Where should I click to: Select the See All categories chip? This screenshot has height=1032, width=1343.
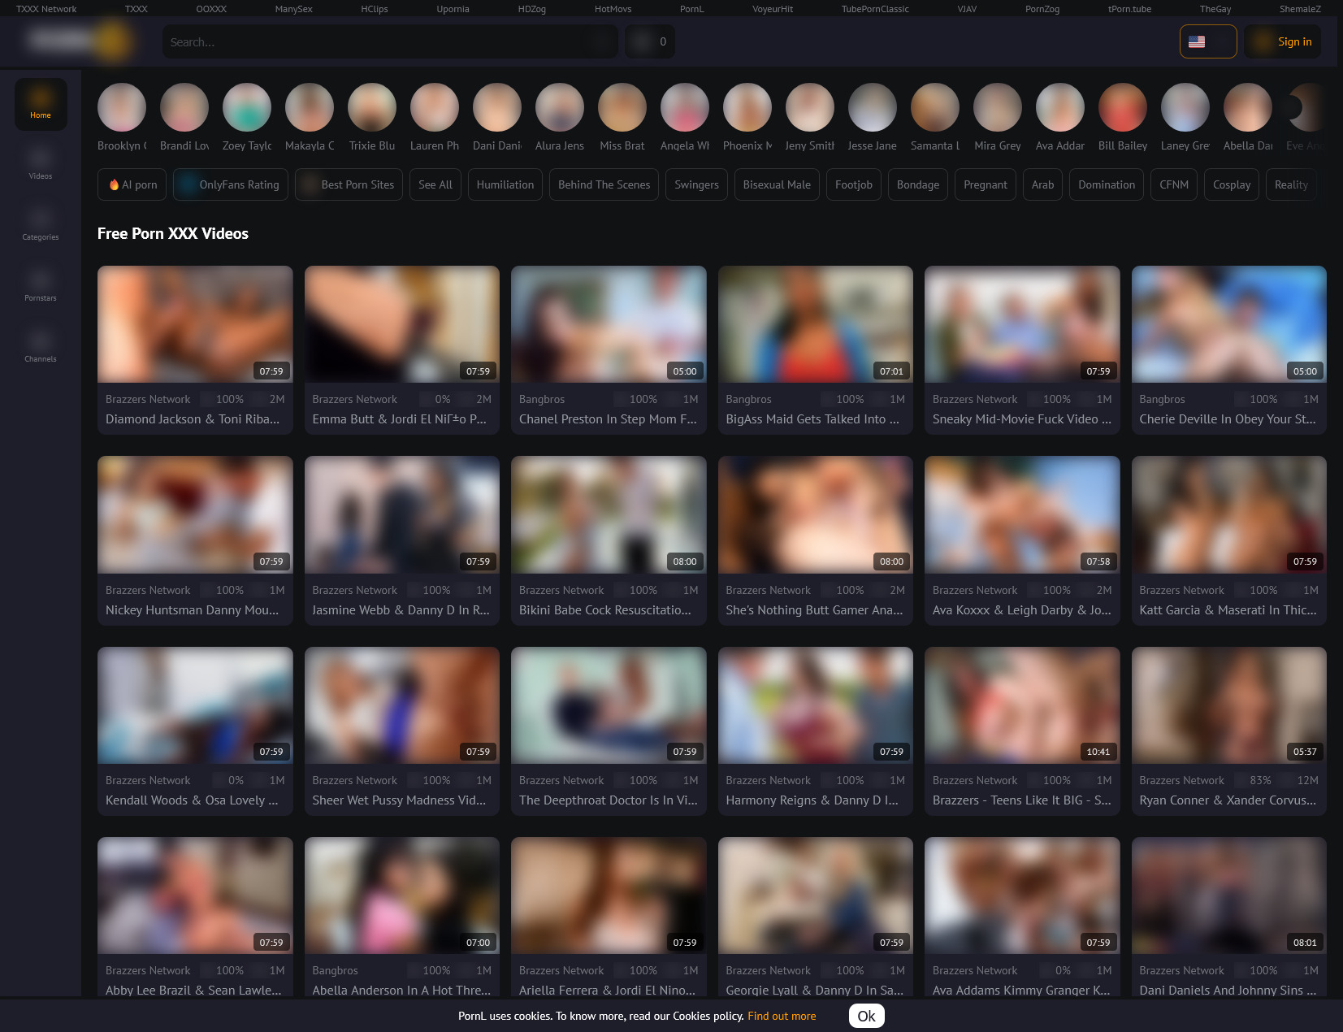pyautogui.click(x=435, y=184)
